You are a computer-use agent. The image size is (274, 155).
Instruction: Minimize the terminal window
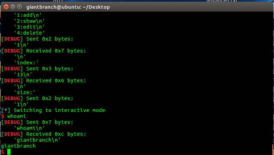(x=12, y=6)
